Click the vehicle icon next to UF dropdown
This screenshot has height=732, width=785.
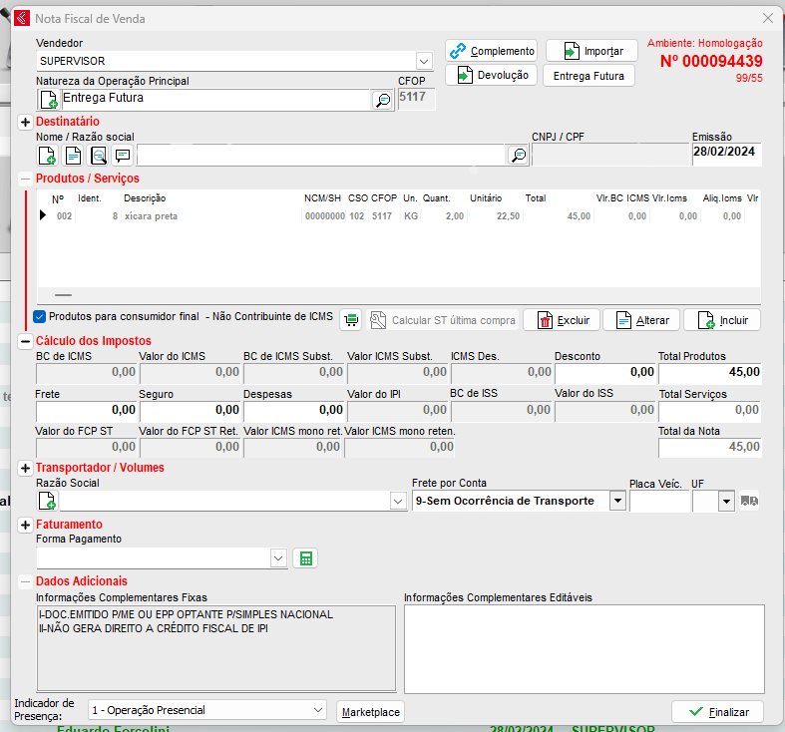pyautogui.click(x=752, y=501)
